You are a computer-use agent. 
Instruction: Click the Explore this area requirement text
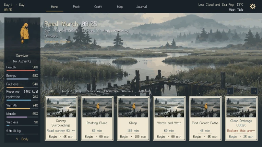[x=241, y=131]
